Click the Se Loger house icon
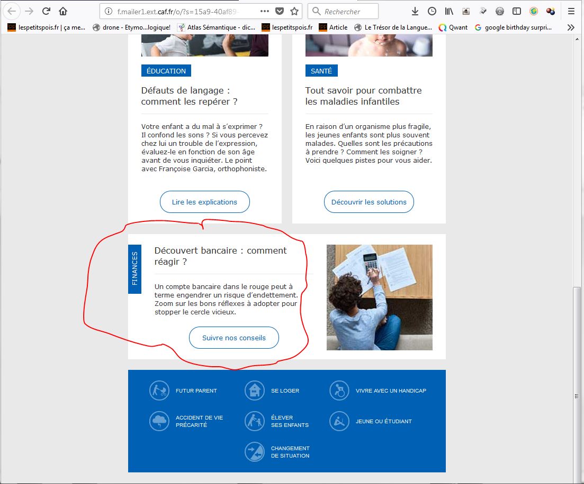The image size is (584, 484). [255, 390]
